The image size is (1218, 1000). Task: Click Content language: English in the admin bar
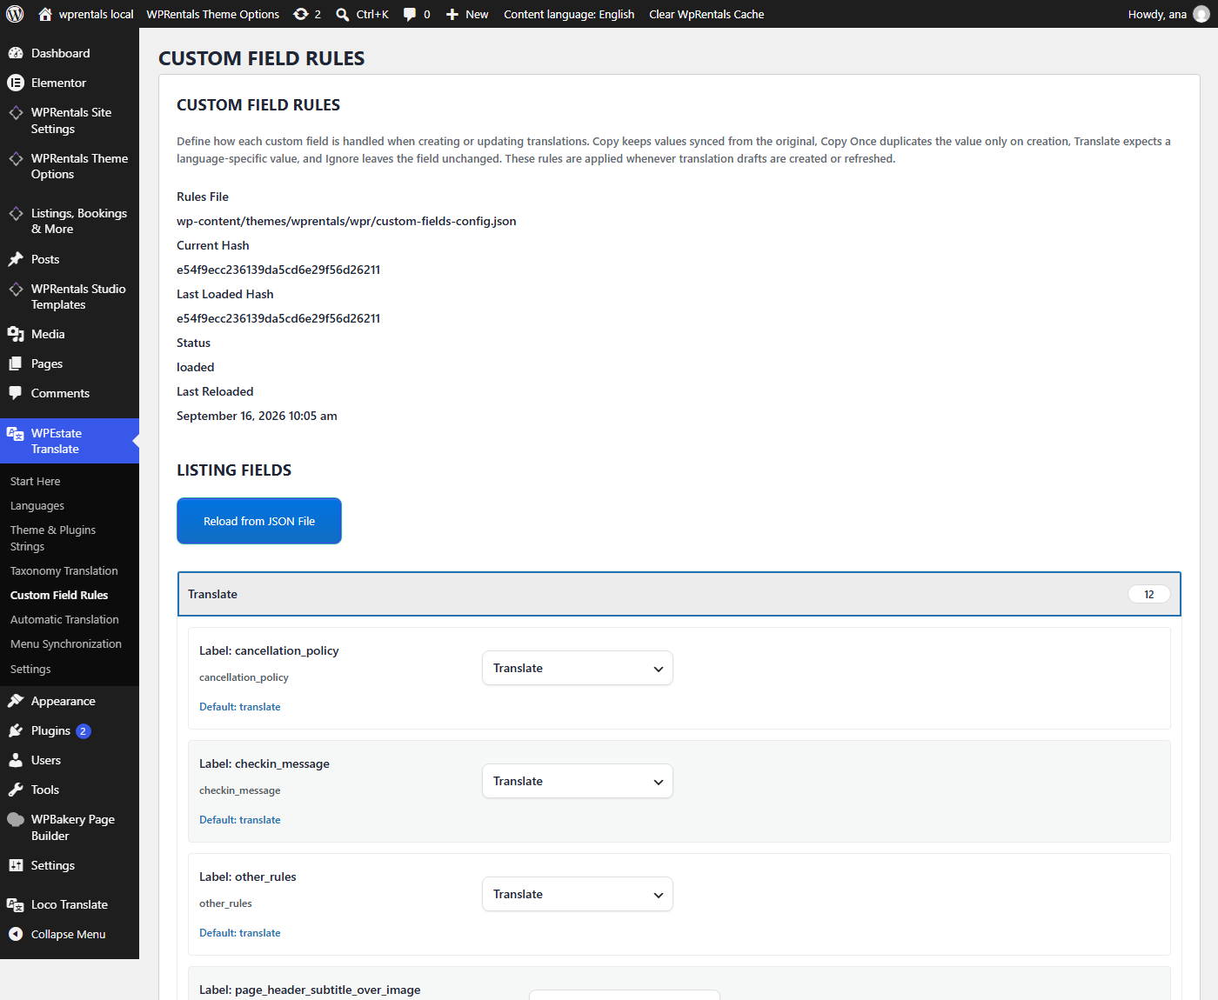click(569, 14)
